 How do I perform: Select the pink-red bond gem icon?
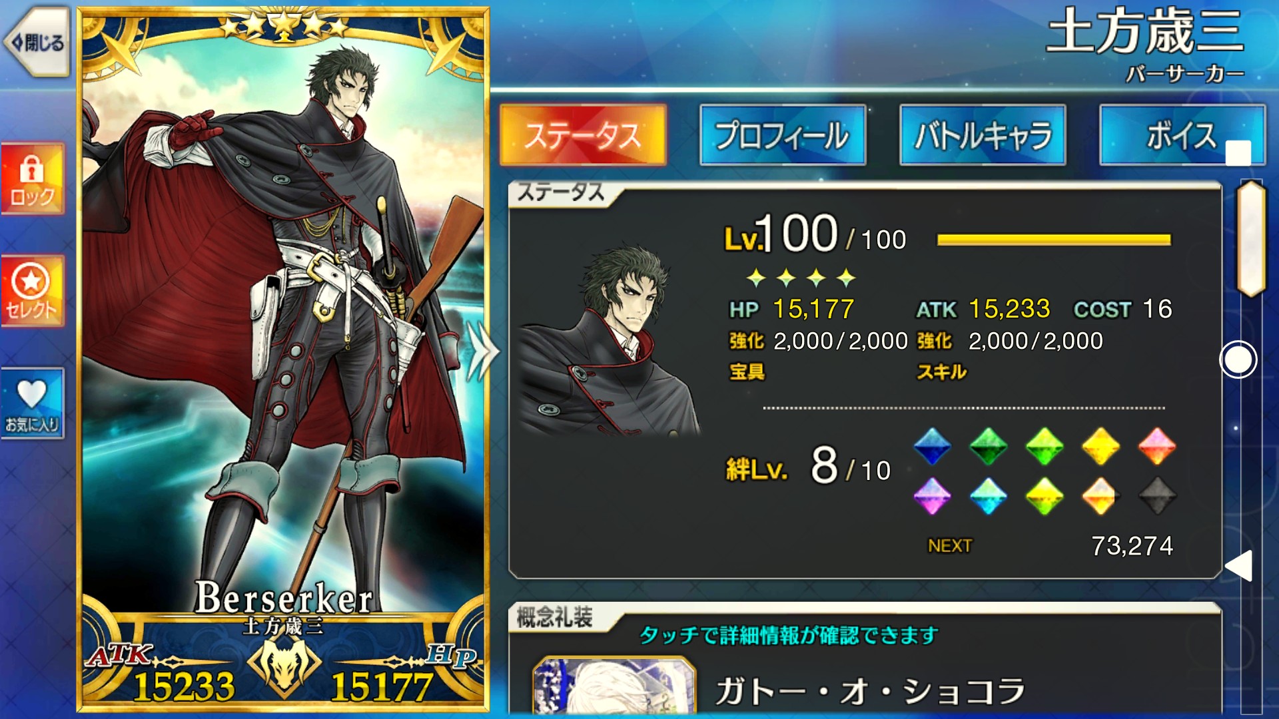coord(1157,446)
